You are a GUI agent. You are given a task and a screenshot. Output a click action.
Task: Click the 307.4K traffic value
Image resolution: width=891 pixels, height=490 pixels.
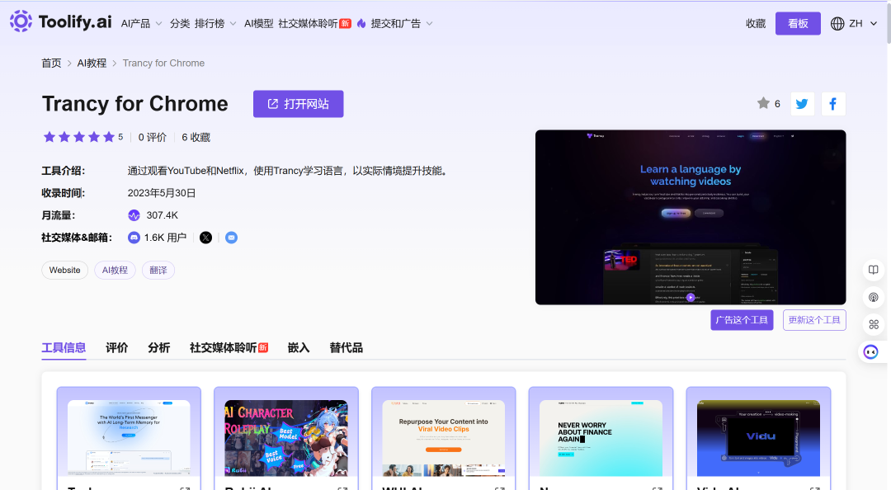(162, 215)
